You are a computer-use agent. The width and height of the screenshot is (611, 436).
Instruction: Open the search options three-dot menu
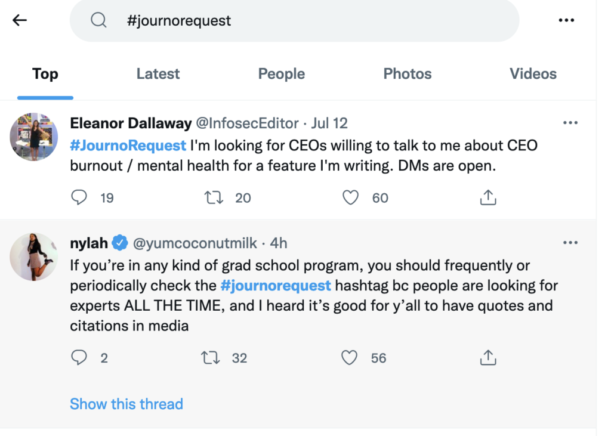coord(566,20)
